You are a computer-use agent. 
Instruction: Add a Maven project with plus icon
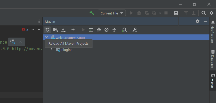click(x=73, y=30)
